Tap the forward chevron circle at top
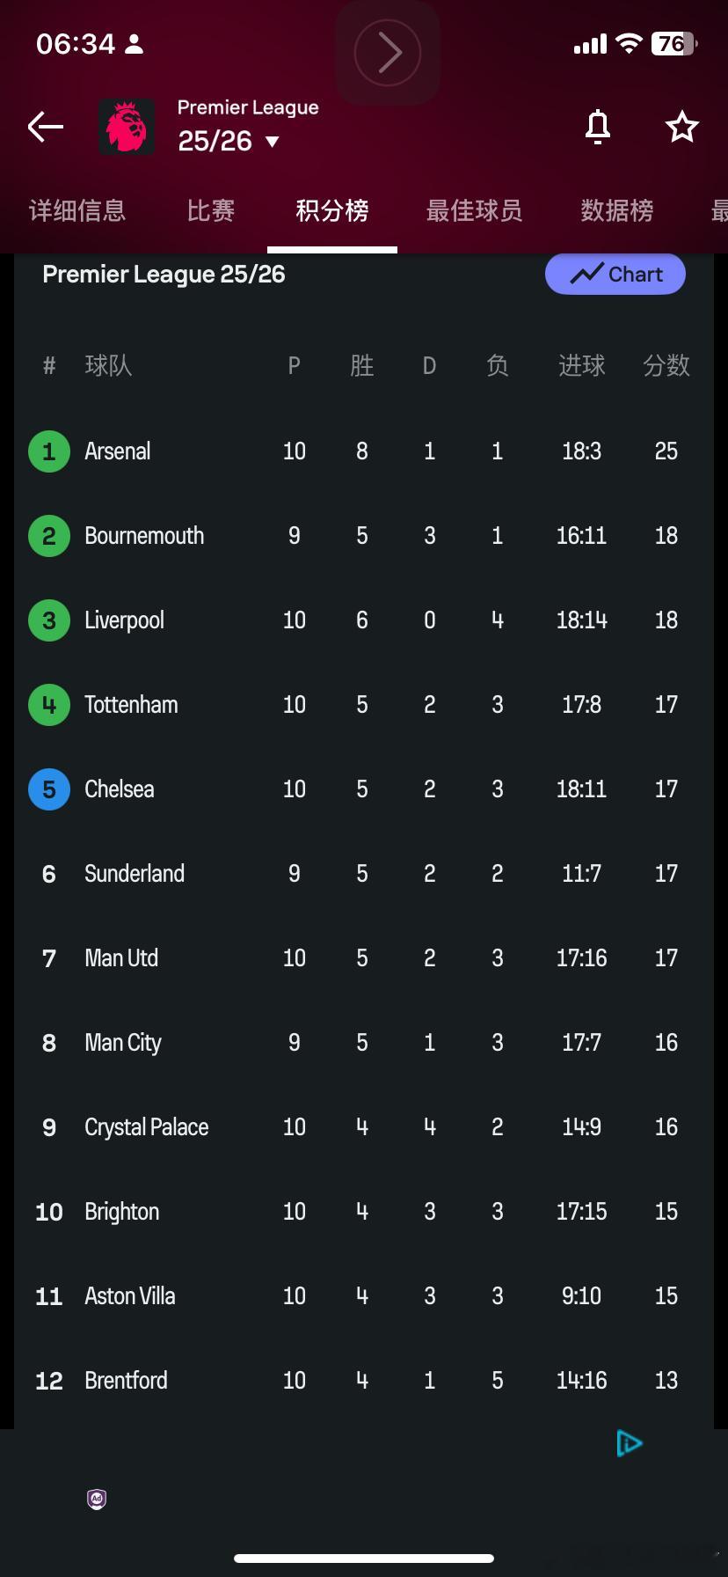The width and height of the screenshot is (728, 1577). [x=387, y=53]
